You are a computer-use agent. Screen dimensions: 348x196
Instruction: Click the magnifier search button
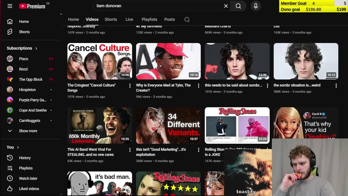click(x=238, y=6)
